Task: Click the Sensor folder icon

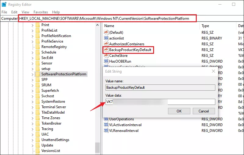Action: (x=38, y=63)
